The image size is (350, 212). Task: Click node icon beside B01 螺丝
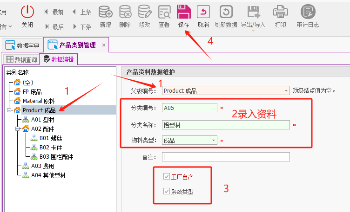tap(34, 138)
